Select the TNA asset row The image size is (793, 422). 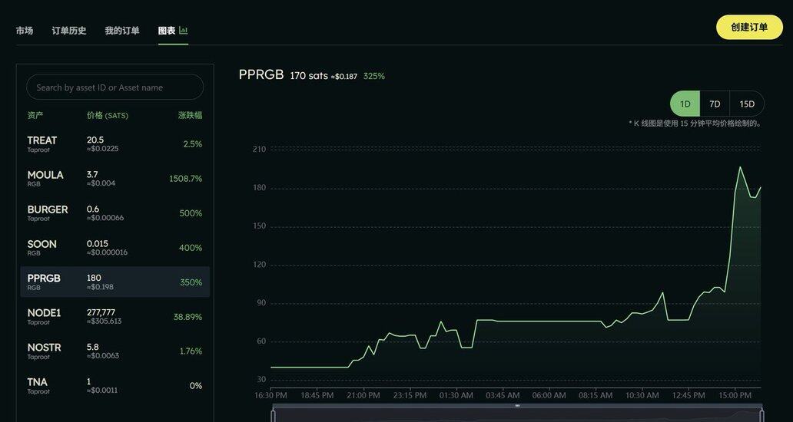point(114,386)
